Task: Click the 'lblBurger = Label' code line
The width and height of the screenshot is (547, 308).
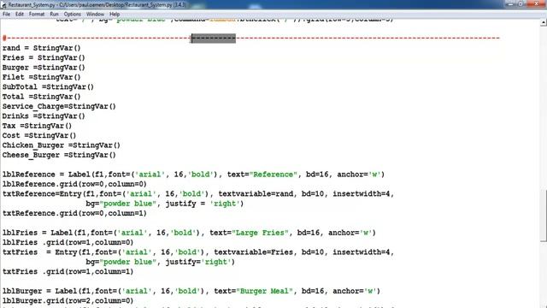Action: (x=191, y=291)
